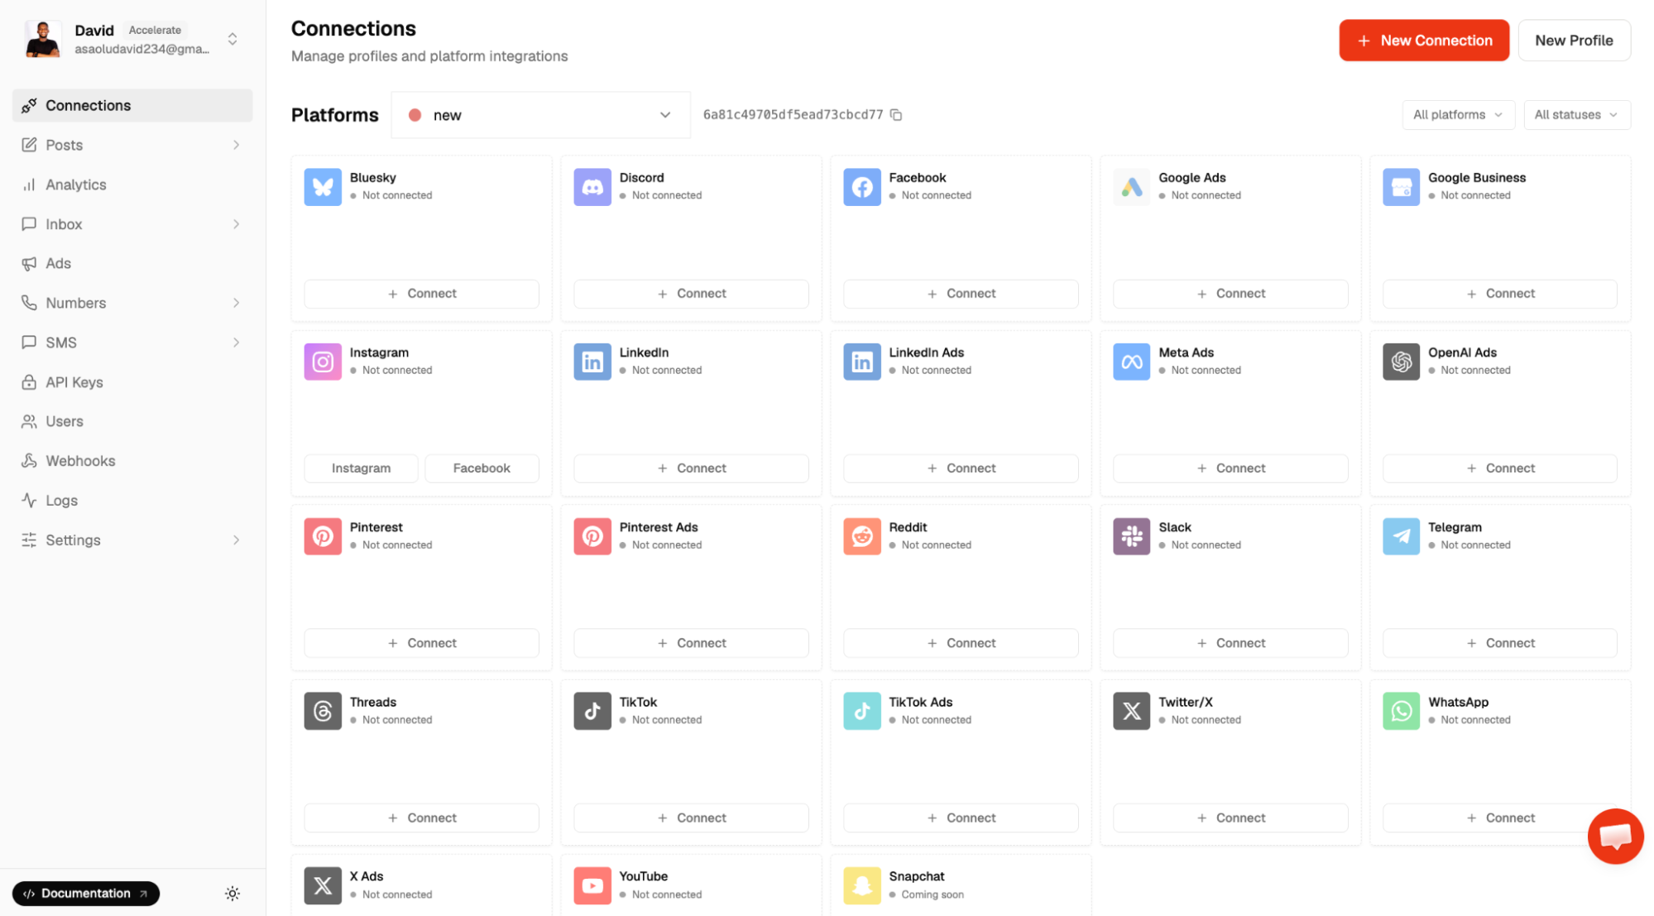The height and width of the screenshot is (916, 1654).
Task: Click the Twitter/X platform icon
Action: (x=1132, y=711)
